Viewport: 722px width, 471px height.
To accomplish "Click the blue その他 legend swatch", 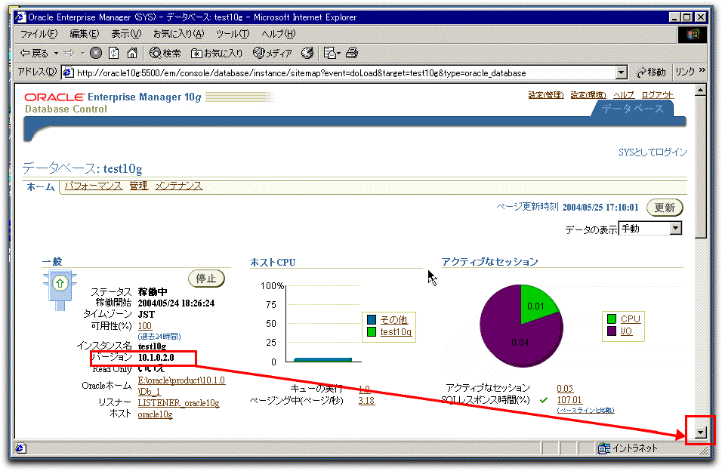I will click(x=372, y=319).
